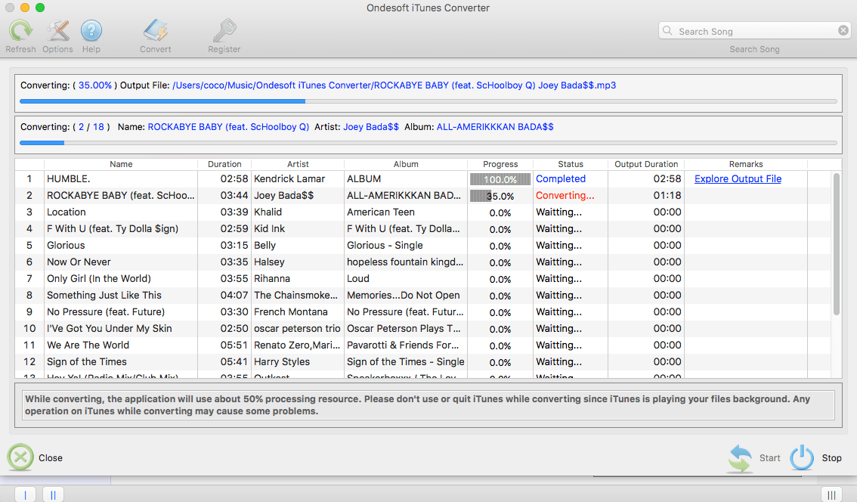Click the Close circle icon
Image resolution: width=857 pixels, height=502 pixels.
(x=20, y=457)
